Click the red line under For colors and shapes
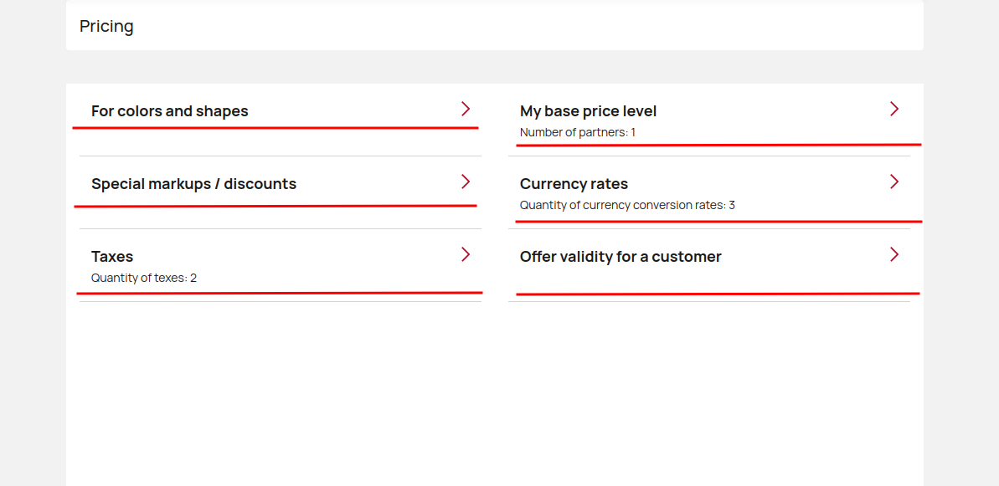Image resolution: width=999 pixels, height=486 pixels. [275, 128]
